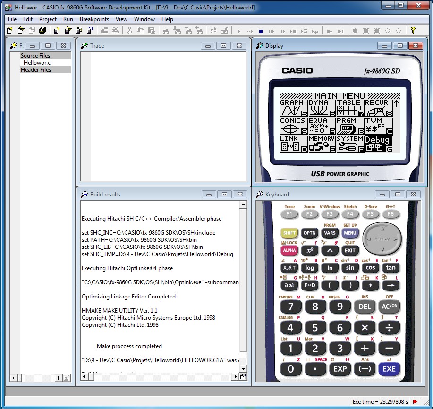Click the Trace window text area
Screen dimensions: 433x409
pos(169,117)
